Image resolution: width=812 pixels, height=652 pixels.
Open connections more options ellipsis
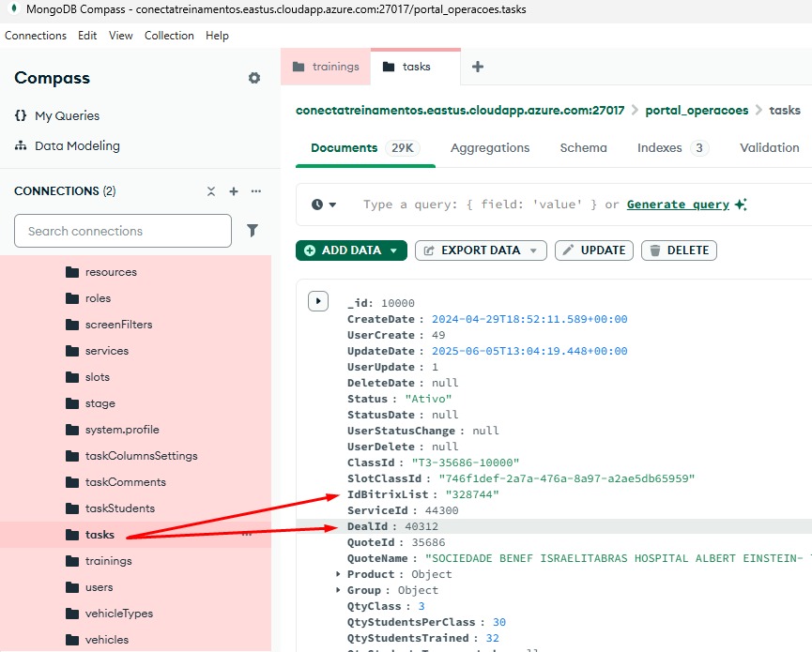point(256,191)
